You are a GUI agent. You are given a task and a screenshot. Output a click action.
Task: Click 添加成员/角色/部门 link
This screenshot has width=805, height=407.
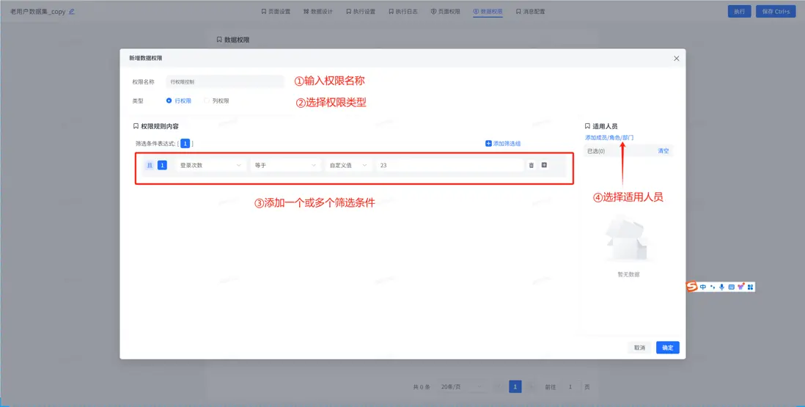coord(609,138)
